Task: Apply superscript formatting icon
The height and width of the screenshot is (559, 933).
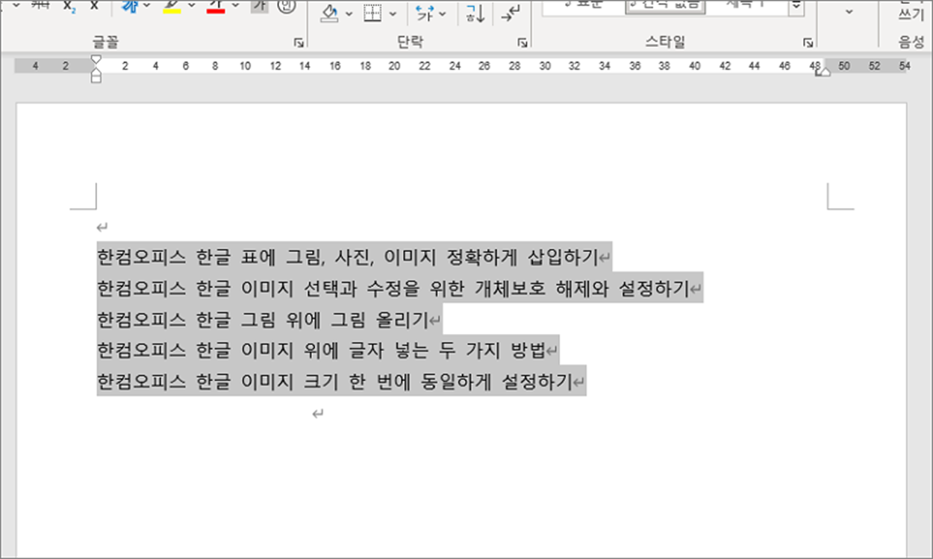Action: tap(94, 7)
